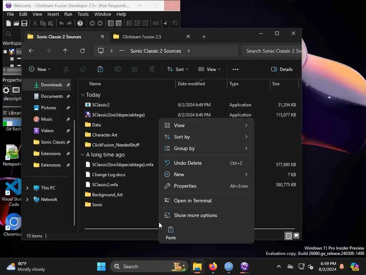Open Firefox from the taskbar
Image resolution: width=366 pixels, height=275 pixels.
[x=213, y=266]
